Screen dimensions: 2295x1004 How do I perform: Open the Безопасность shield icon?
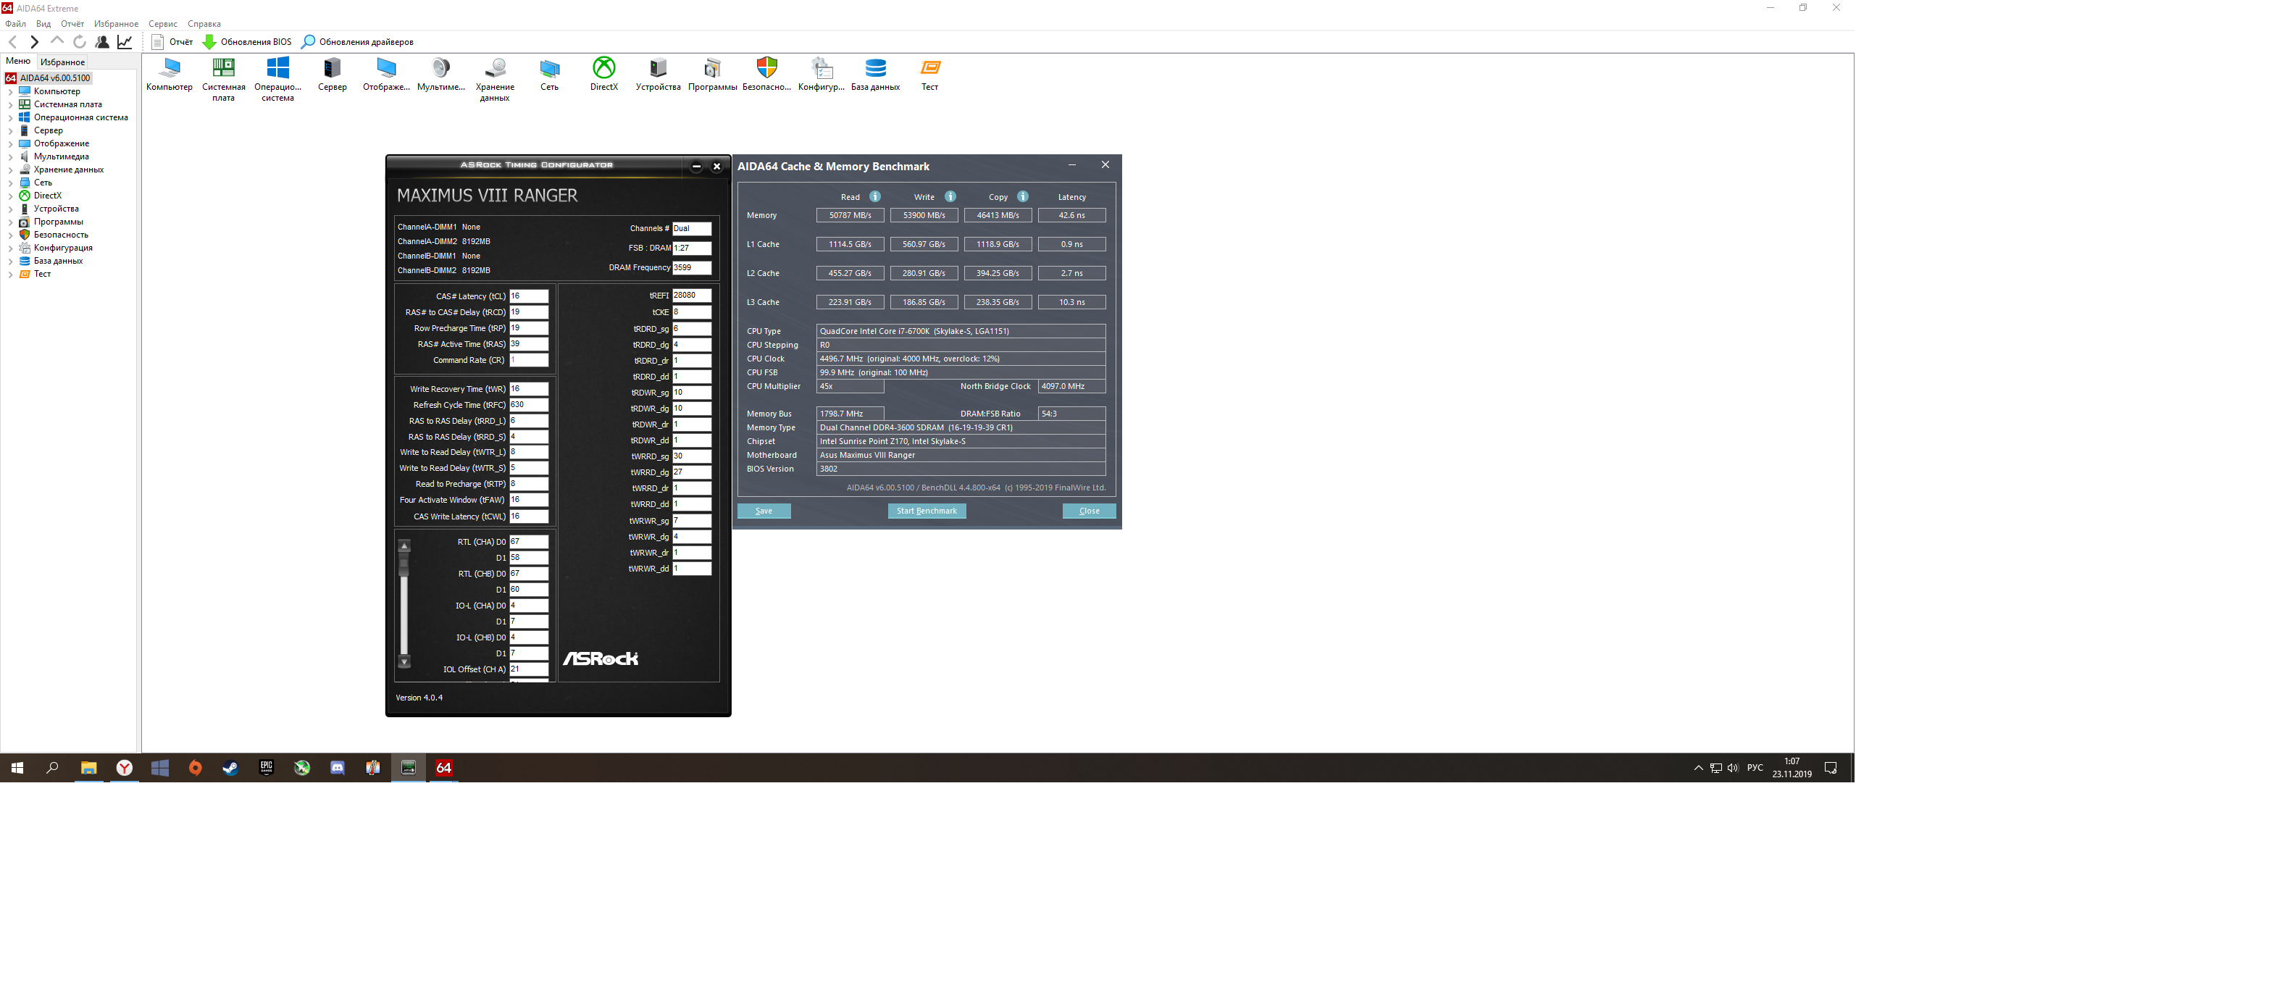pyautogui.click(x=766, y=69)
